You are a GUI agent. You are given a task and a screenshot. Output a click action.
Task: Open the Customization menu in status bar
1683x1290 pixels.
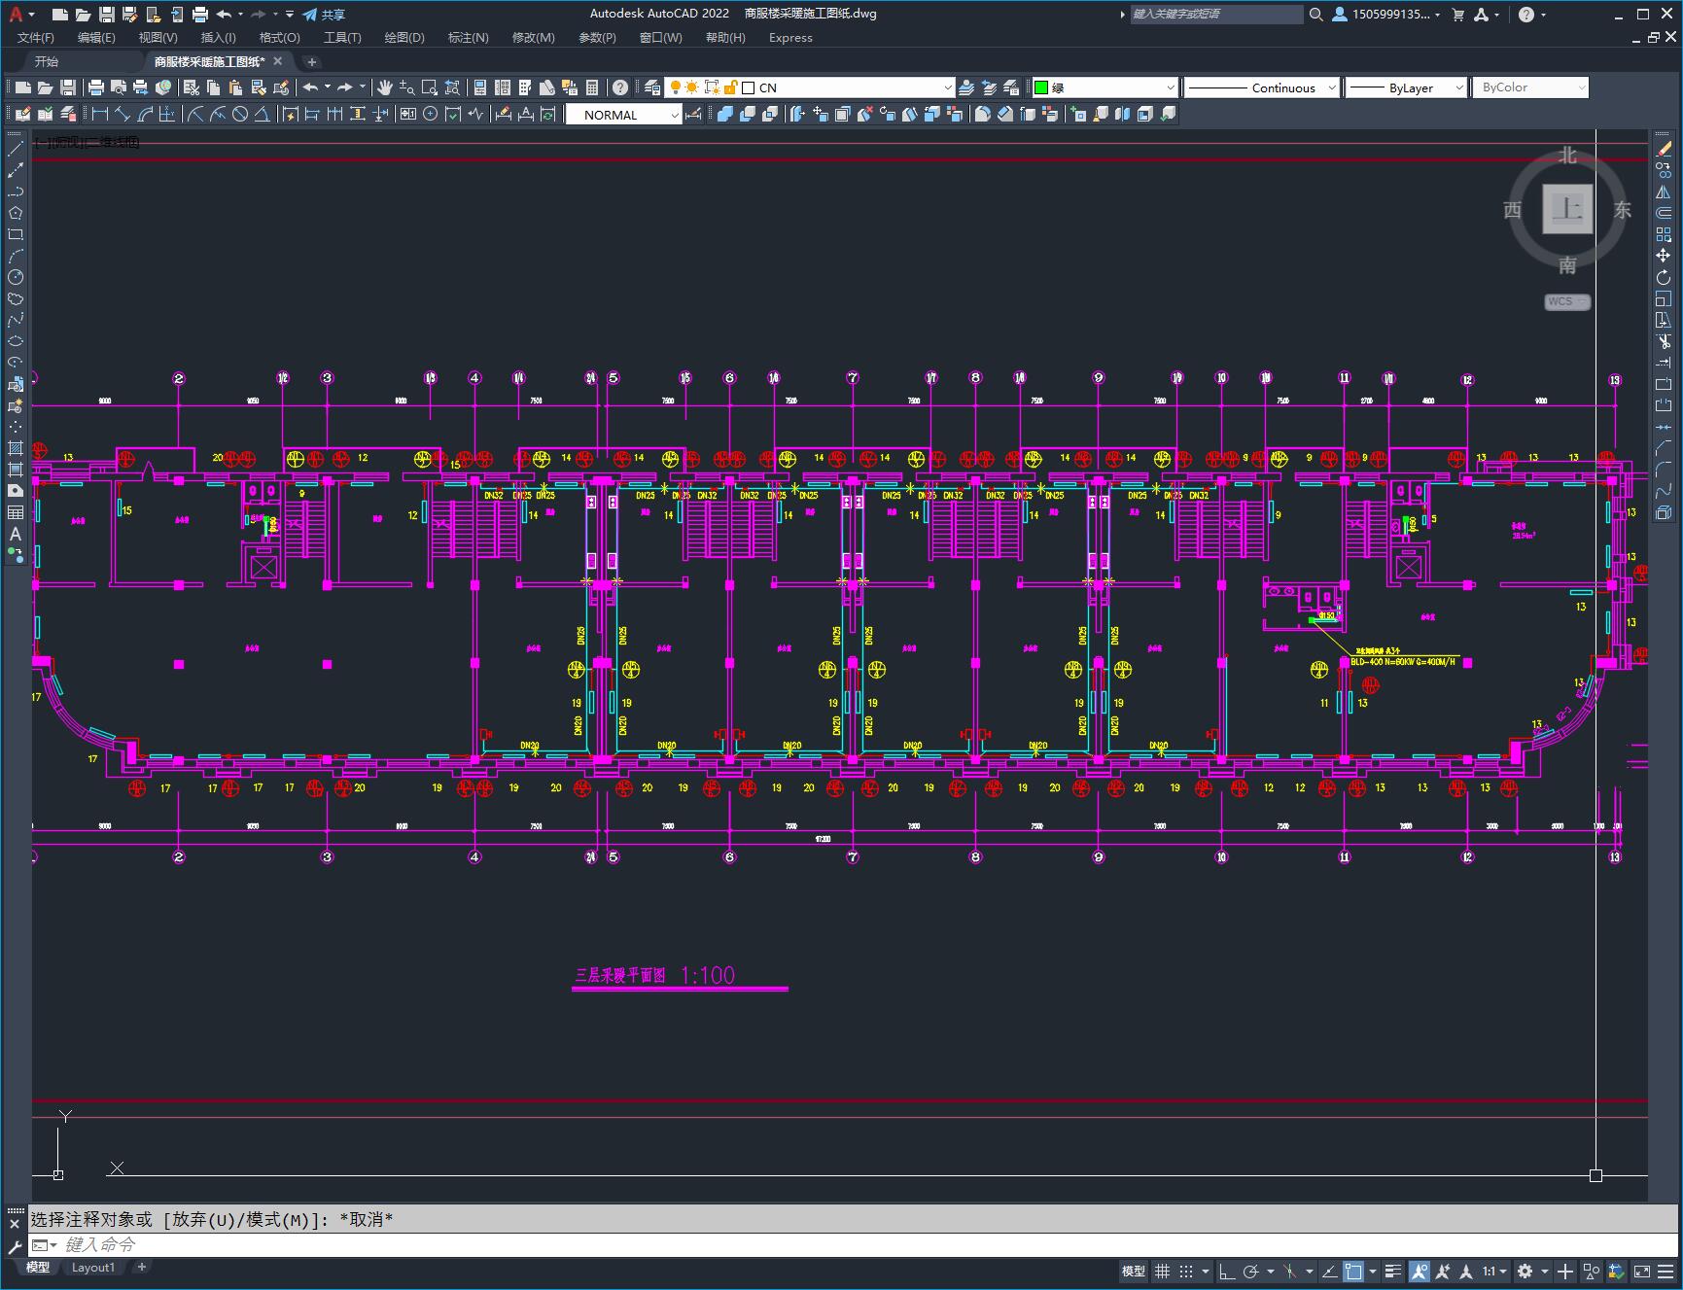pos(1665,1271)
